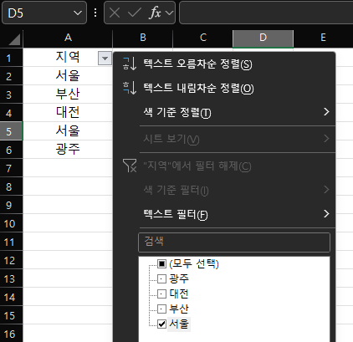Expand 색 기준 정렬 submenu arrow
The height and width of the screenshot is (342, 353).
(x=326, y=112)
